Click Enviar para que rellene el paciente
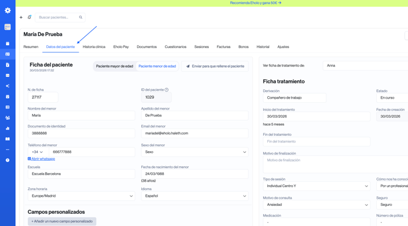Viewport: 408px width, 226px height. (215, 66)
